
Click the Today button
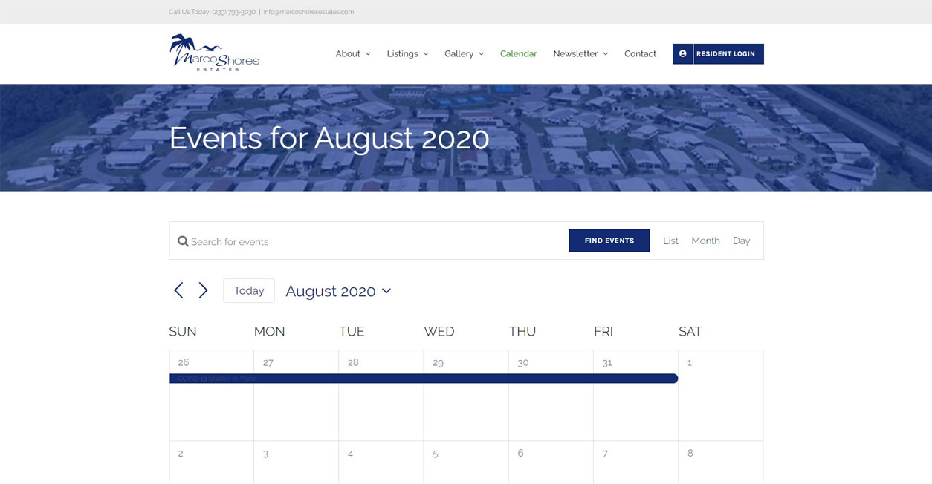pos(249,290)
